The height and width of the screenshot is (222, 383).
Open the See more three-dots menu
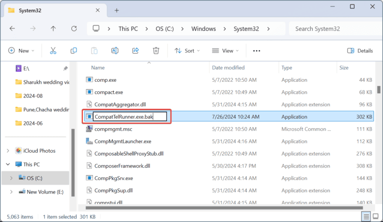256,51
